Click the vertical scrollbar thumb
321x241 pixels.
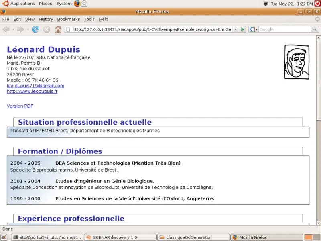[318, 80]
